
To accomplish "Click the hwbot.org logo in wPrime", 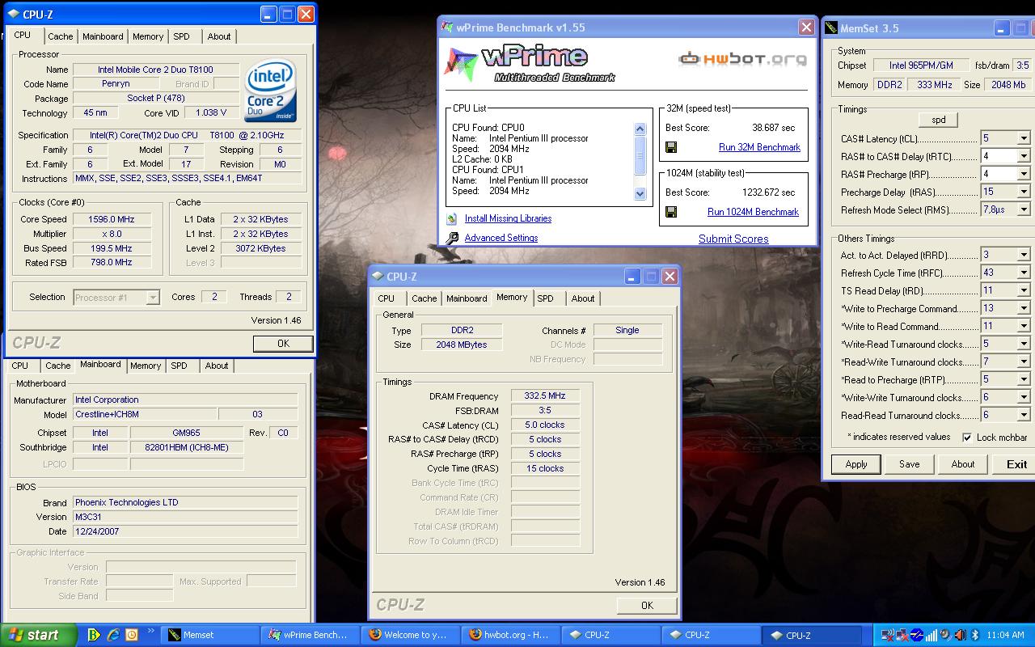I will pyautogui.click(x=742, y=58).
